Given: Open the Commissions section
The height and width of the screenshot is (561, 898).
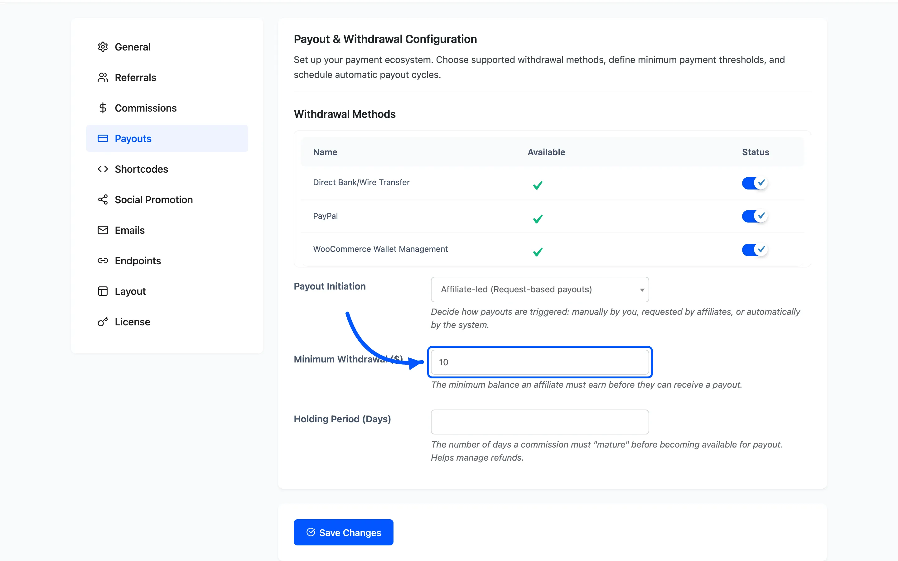Looking at the screenshot, I should point(167,108).
